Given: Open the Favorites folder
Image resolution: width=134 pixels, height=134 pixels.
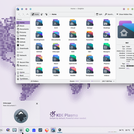Looking at the screenshot, I should click(x=90, y=35).
